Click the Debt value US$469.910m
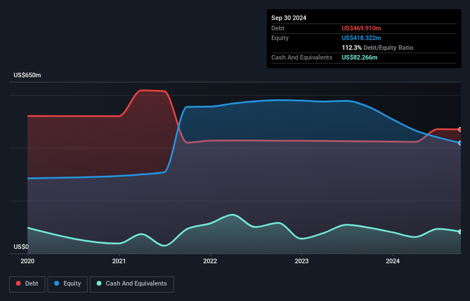The image size is (470, 301). 361,28
